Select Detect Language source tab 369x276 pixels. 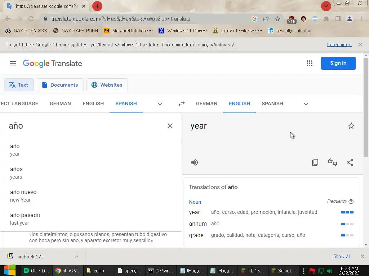coord(19,103)
